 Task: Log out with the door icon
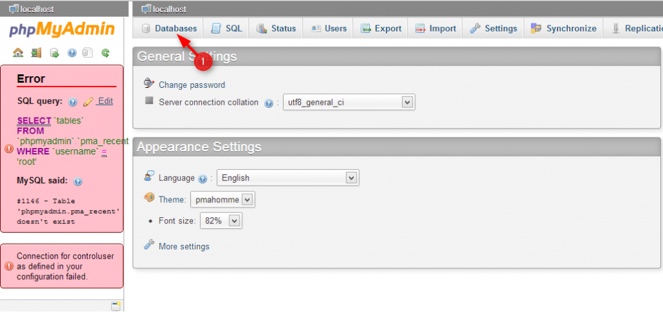pos(36,53)
